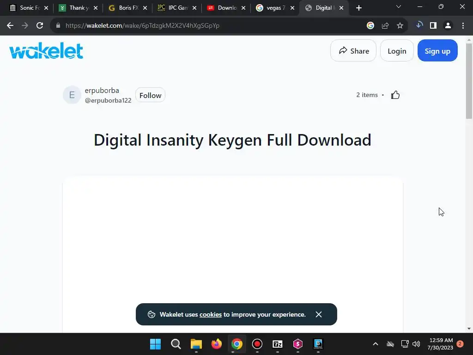This screenshot has height=355, width=473.
Task: Click the address bar URL
Action: [x=142, y=26]
